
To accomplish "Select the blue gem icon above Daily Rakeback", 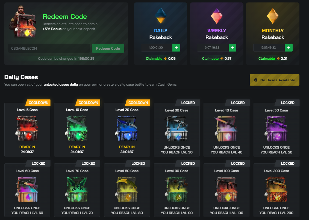I will pyautogui.click(x=160, y=16).
